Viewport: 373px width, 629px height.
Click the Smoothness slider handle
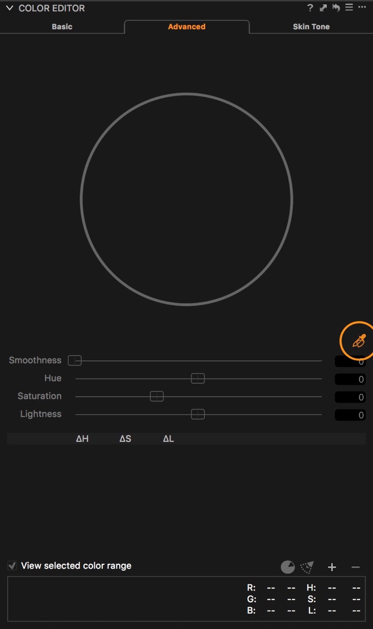pos(75,360)
